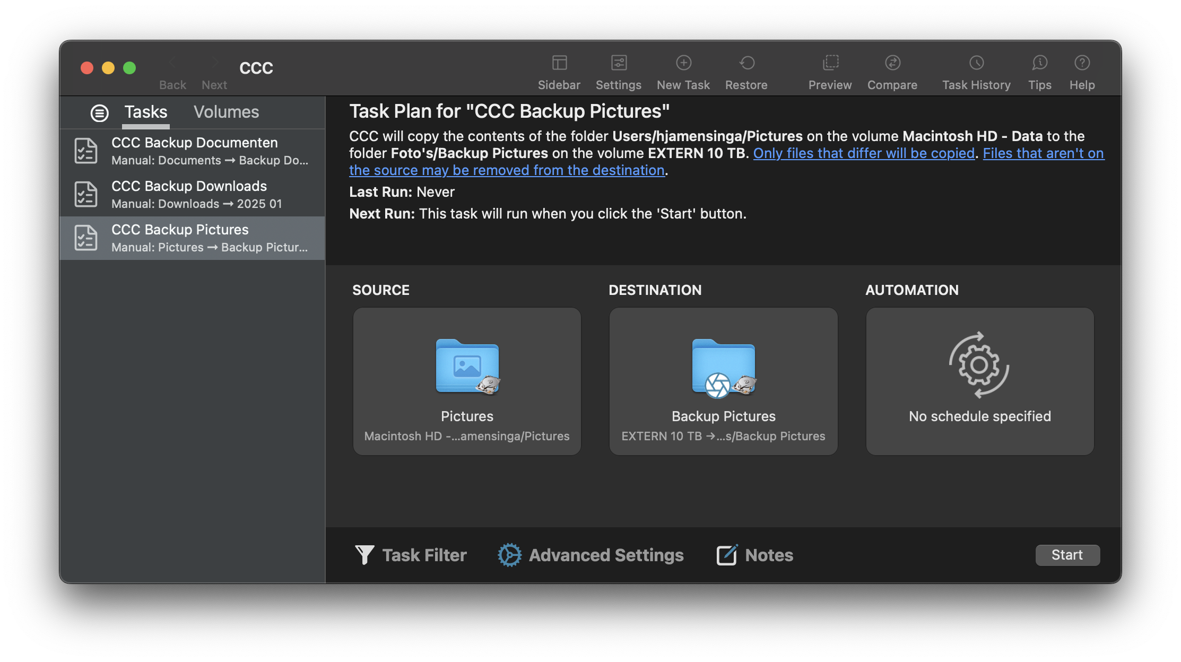The height and width of the screenshot is (662, 1181).
Task: Switch to the Tasks tab
Action: coord(146,112)
